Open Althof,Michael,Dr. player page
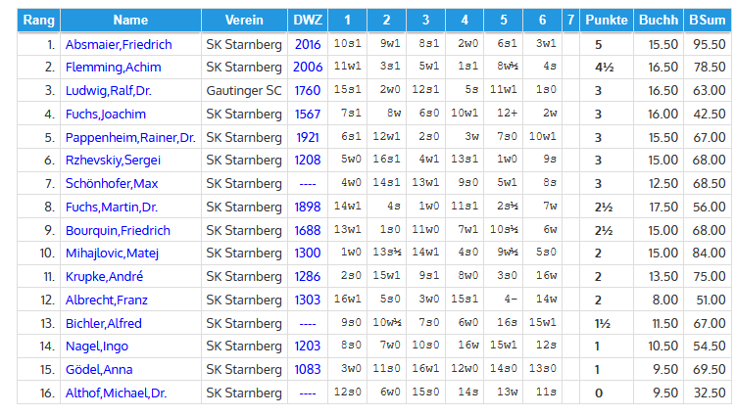Screen dimensions: 735x416 click(116, 393)
